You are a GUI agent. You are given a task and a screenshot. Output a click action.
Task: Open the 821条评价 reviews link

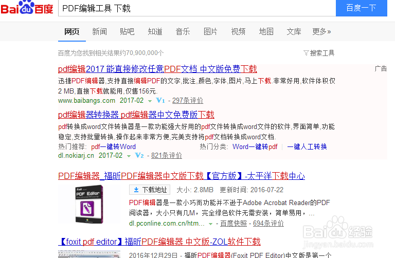[167, 156]
